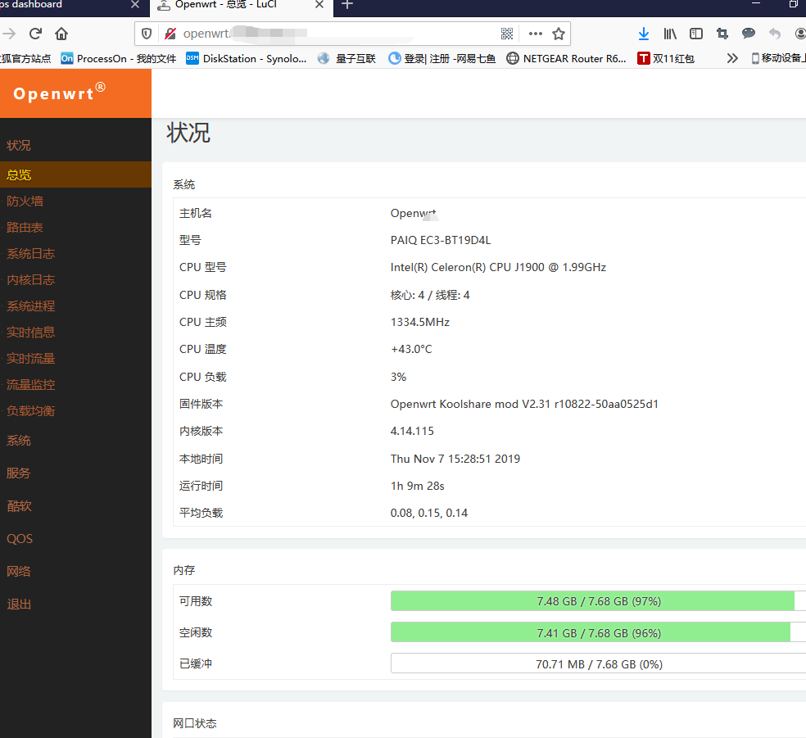
Task: Open the 双11红包 bookmark
Action: 666,59
